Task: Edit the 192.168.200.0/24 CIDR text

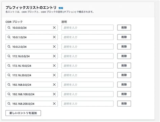Action: [23, 104]
